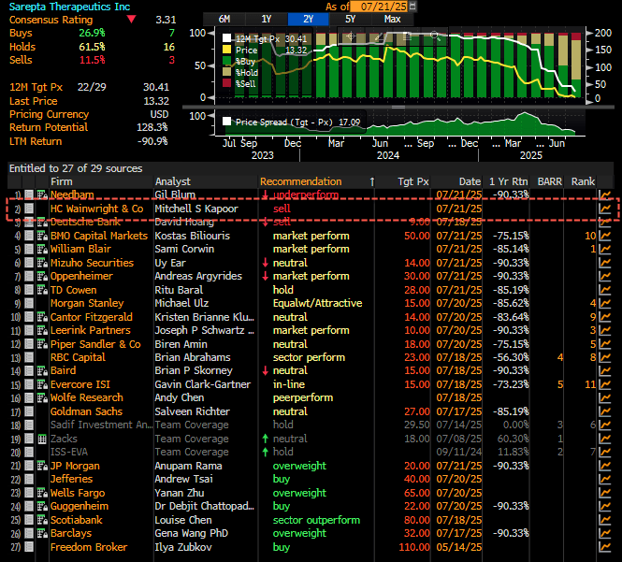Click the calendar icon beside the As of date
622x562 pixels.
[414, 6]
